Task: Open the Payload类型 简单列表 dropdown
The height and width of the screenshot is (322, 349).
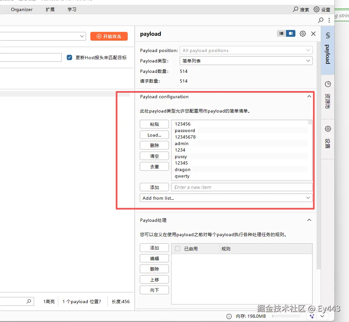Action: point(246,61)
